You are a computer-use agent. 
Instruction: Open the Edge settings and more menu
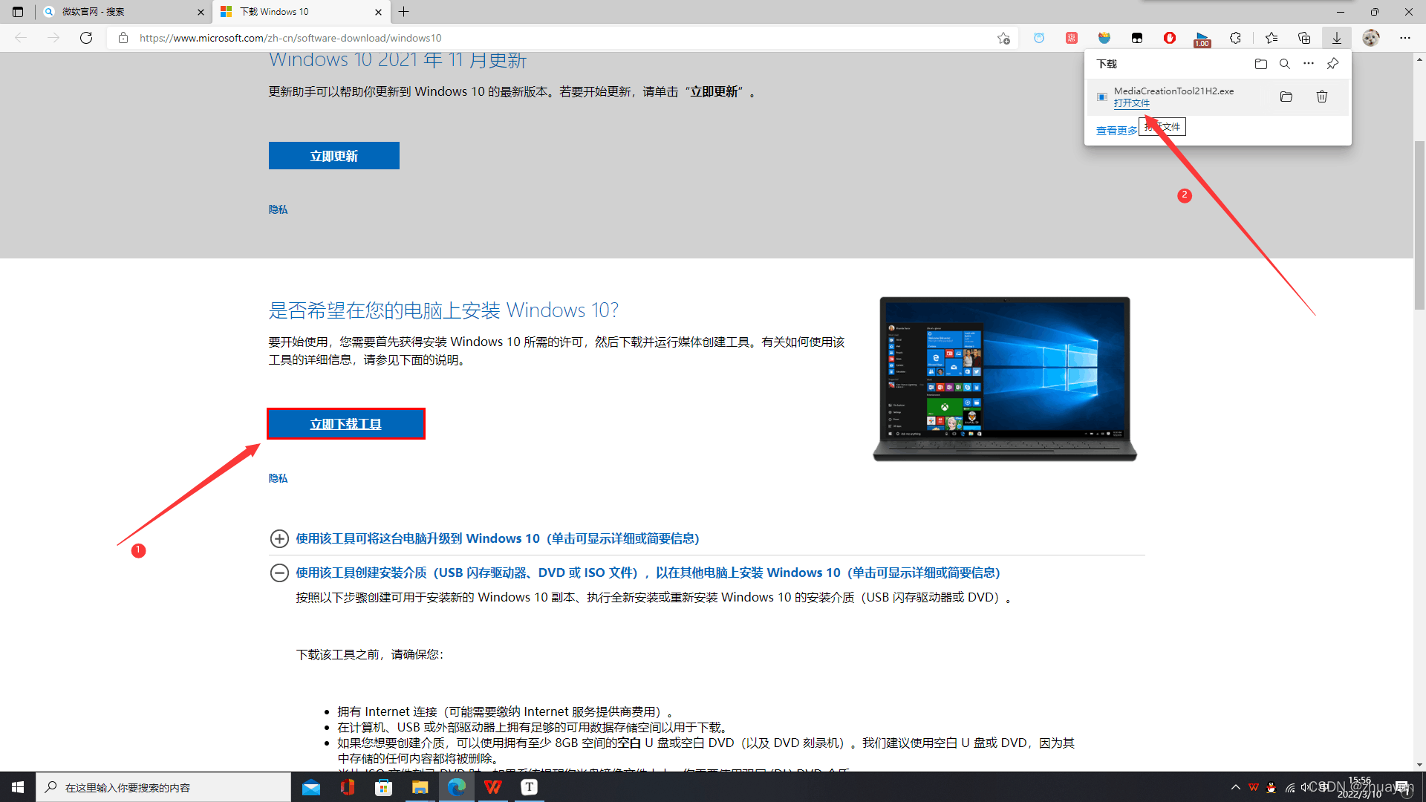click(1404, 38)
